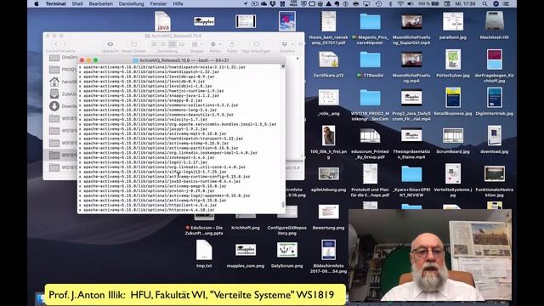Image resolution: width=544 pixels, height=306 pixels.
Task: Open the Shell menu
Action: click(x=77, y=3)
